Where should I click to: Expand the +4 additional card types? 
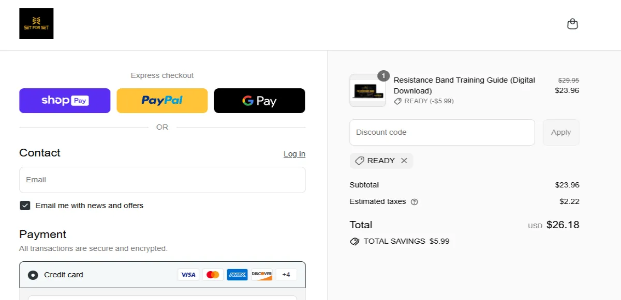pyautogui.click(x=286, y=274)
